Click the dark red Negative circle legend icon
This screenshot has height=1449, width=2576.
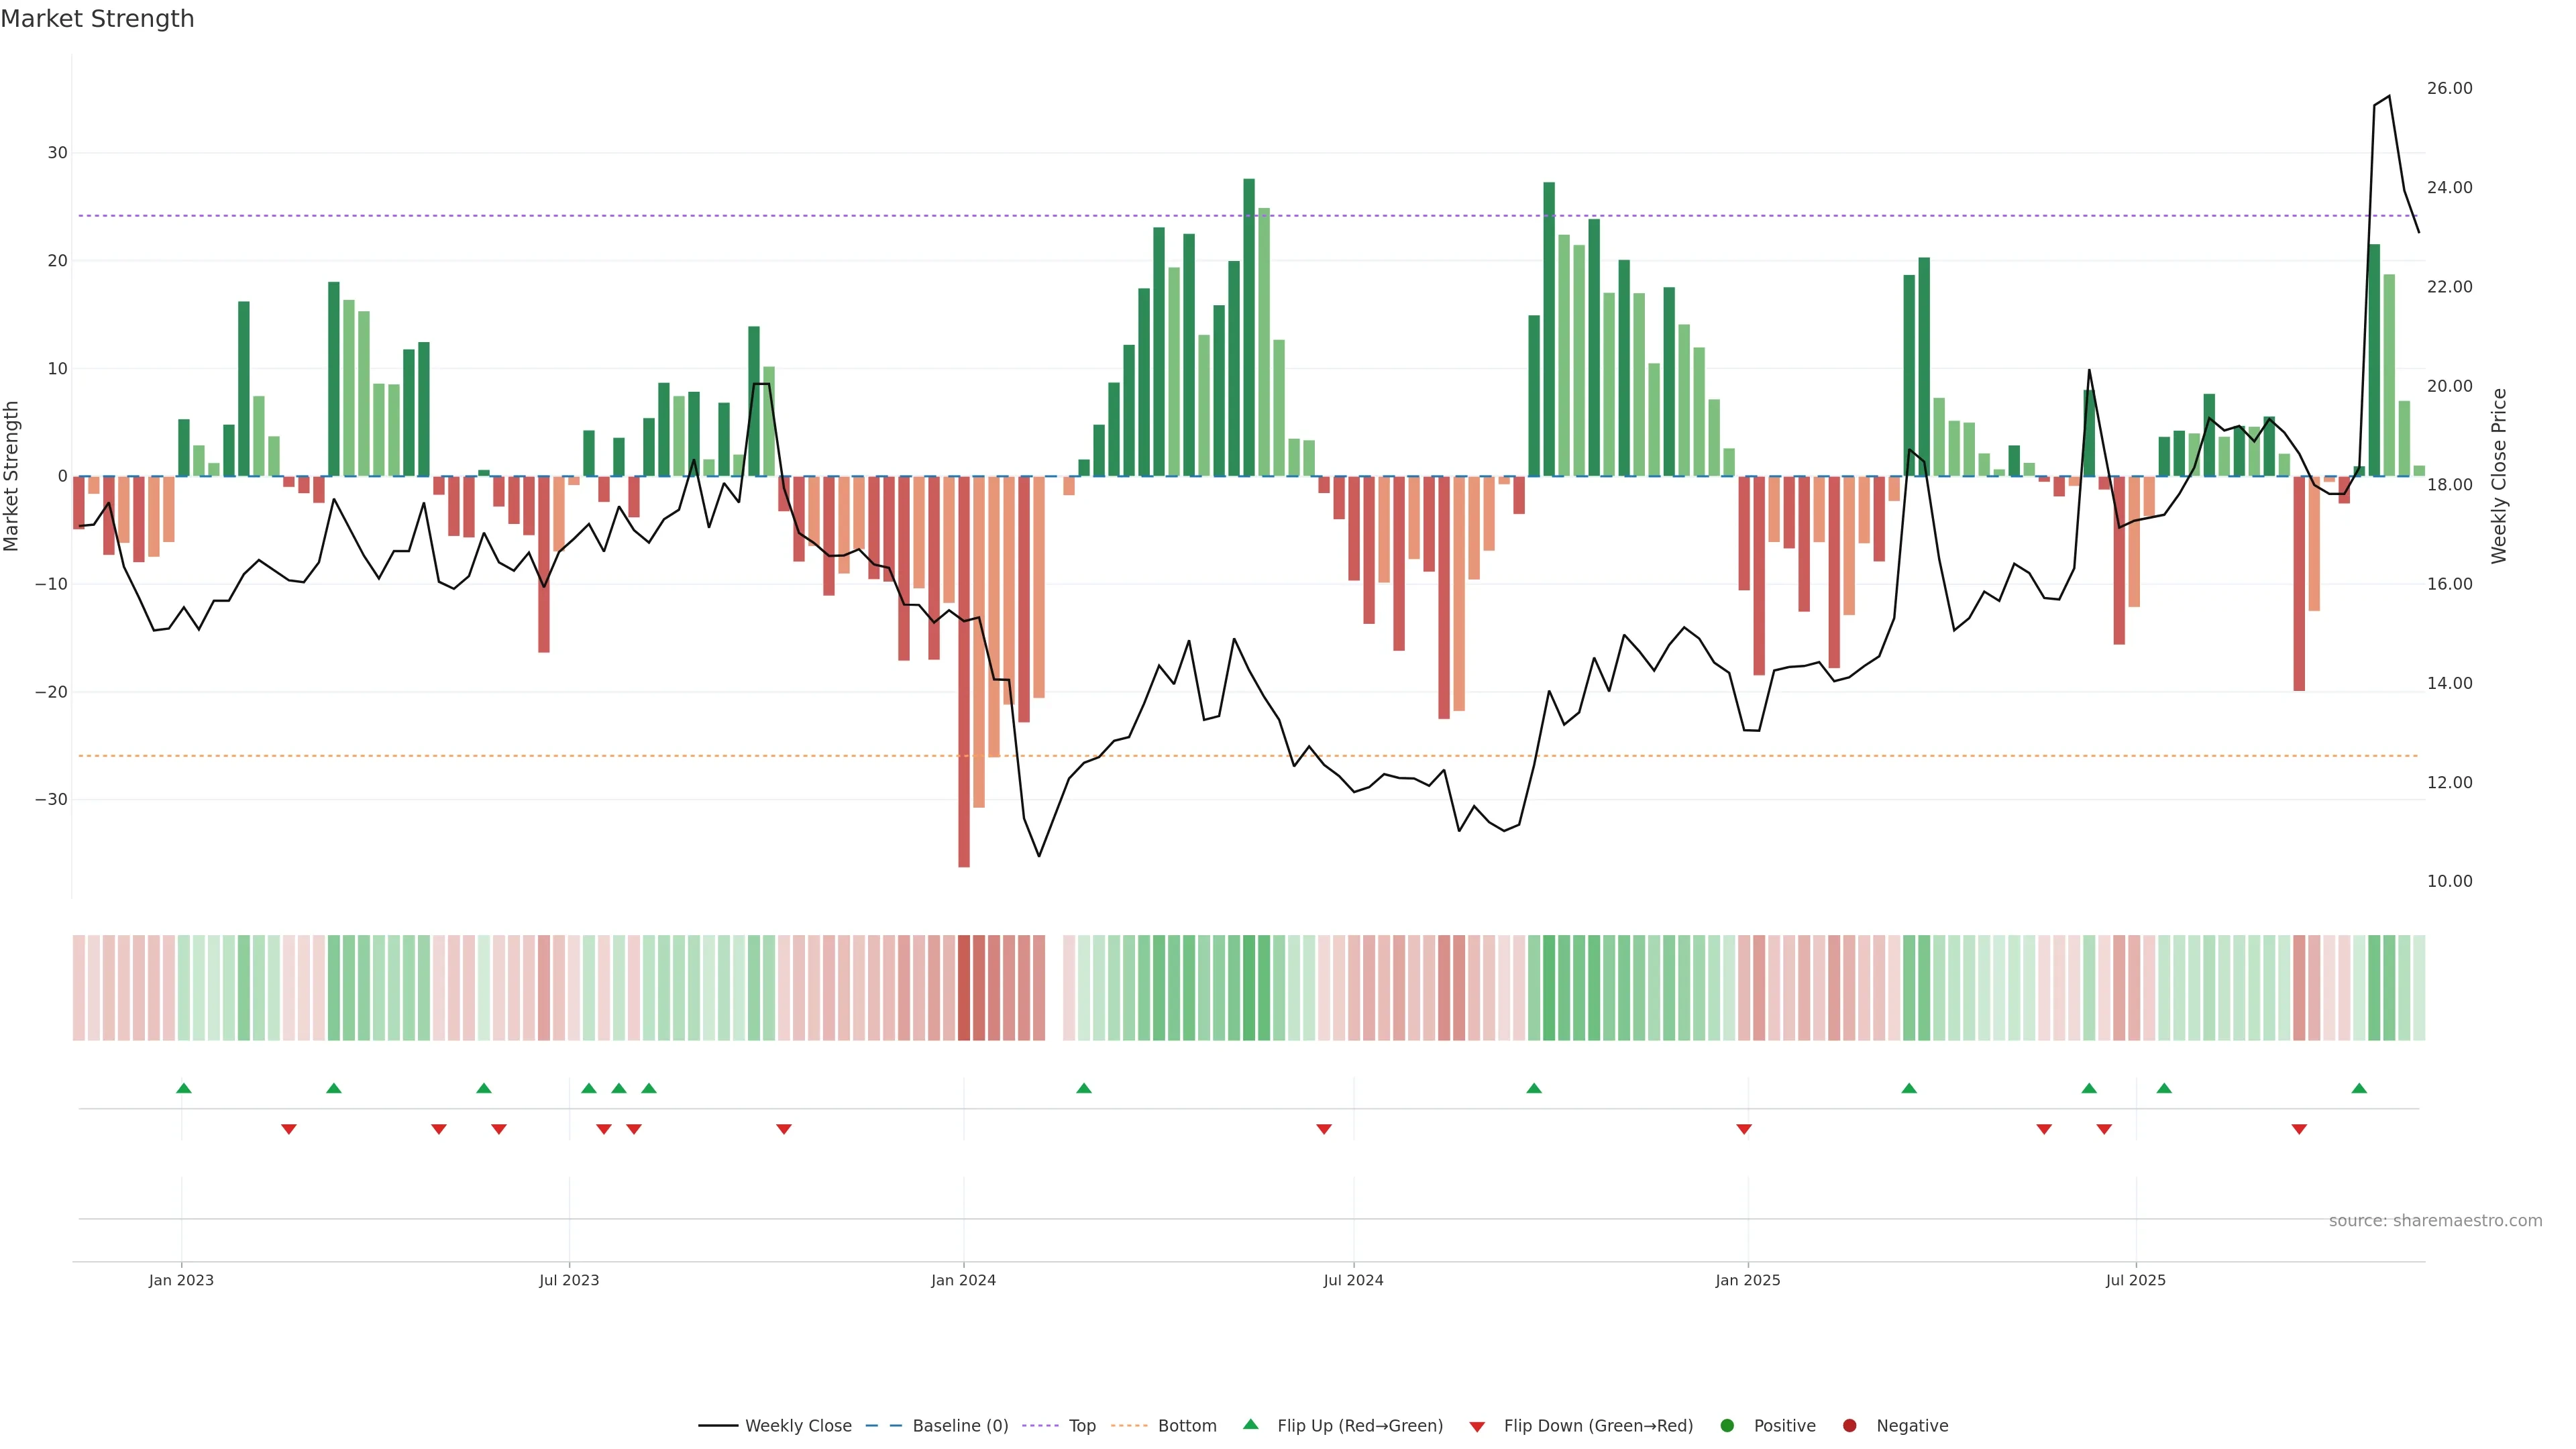pos(1849,1425)
